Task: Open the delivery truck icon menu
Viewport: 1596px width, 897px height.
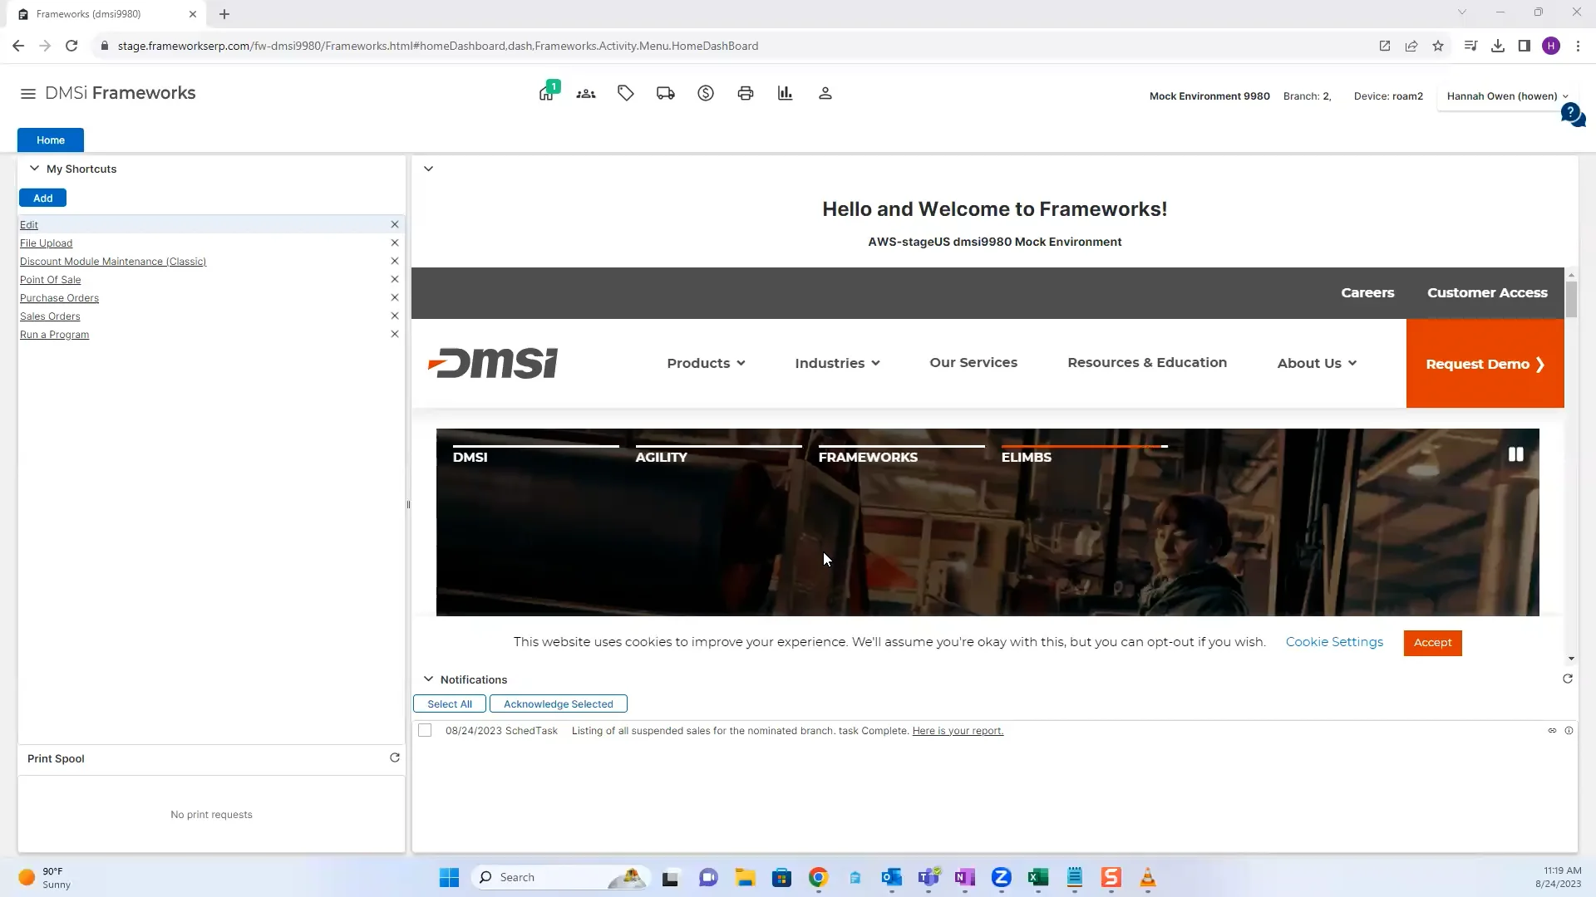Action: (666, 93)
